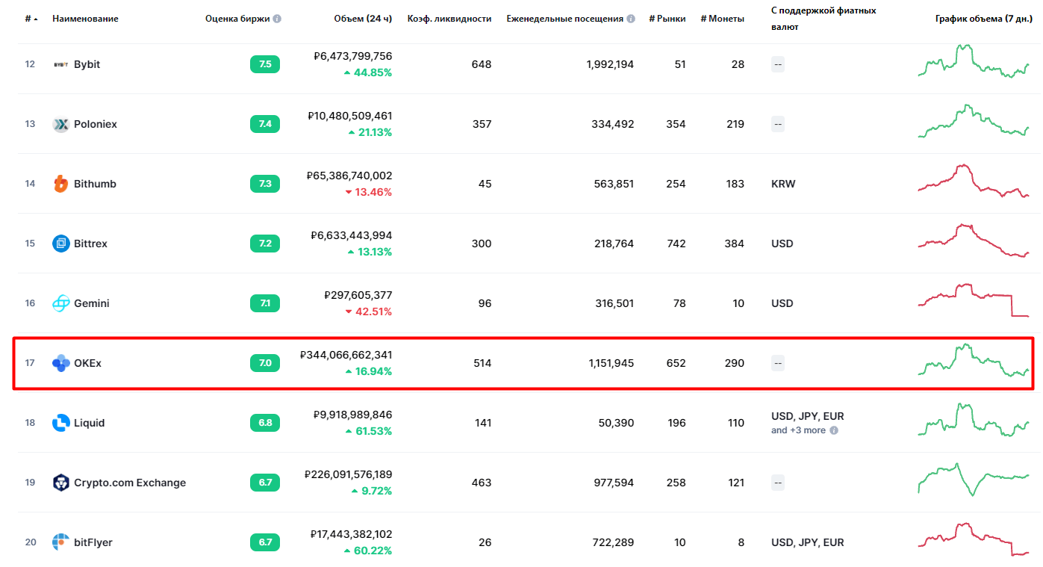The width and height of the screenshot is (1043, 567).
Task: Sort table by Наименование column
Action: tap(85, 19)
